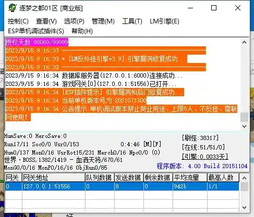Open the 帮助(H) menu
The height and width of the screenshot is (217, 254).
click(x=82, y=31)
